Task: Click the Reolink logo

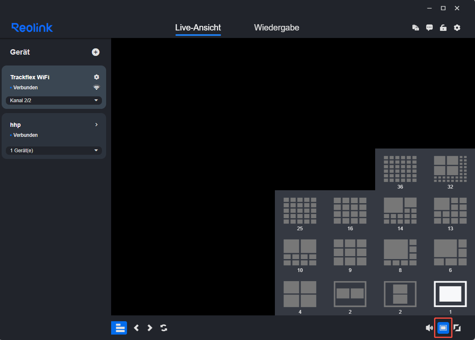Action: click(32, 28)
